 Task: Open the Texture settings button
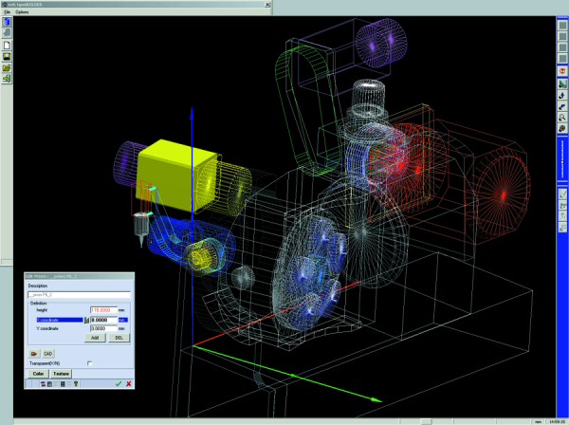(x=61, y=374)
